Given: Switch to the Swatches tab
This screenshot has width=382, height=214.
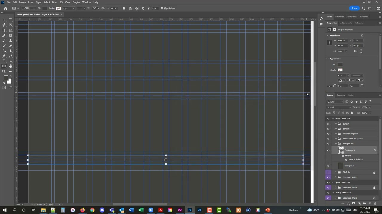Looking at the screenshot, I should tap(340, 17).
